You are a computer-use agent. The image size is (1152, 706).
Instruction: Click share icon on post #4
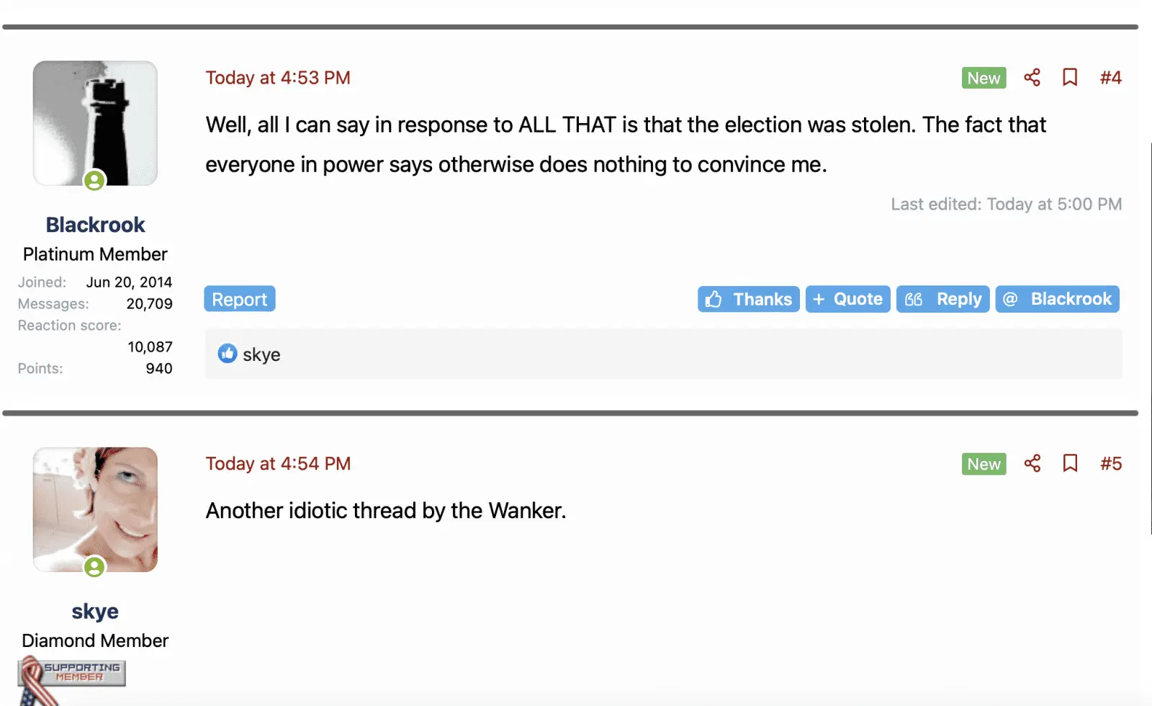click(x=1032, y=78)
